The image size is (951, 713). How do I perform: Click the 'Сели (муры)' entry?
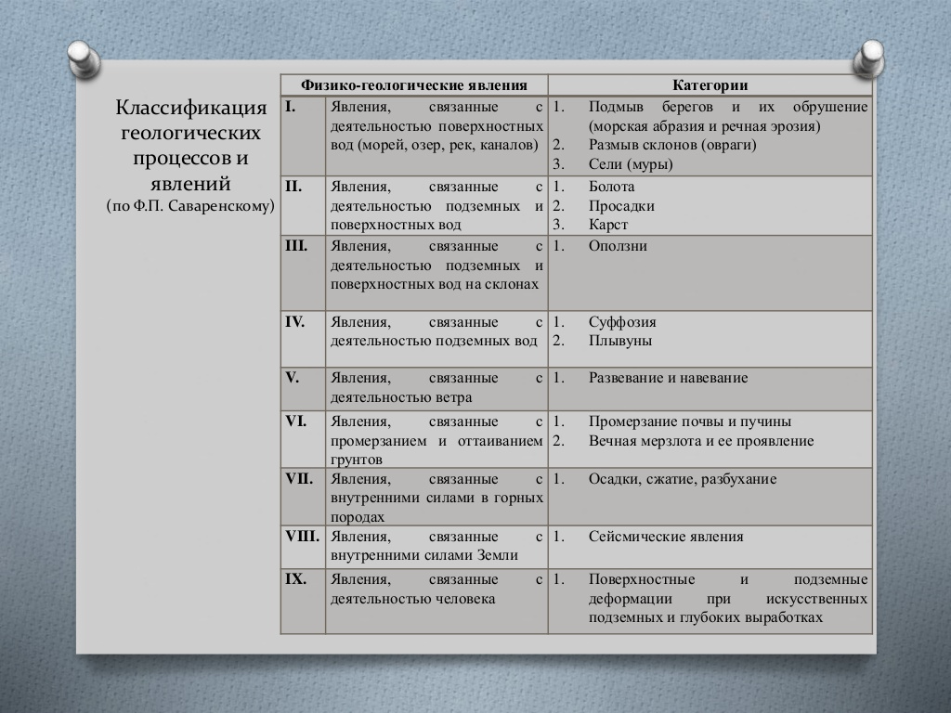(631, 164)
